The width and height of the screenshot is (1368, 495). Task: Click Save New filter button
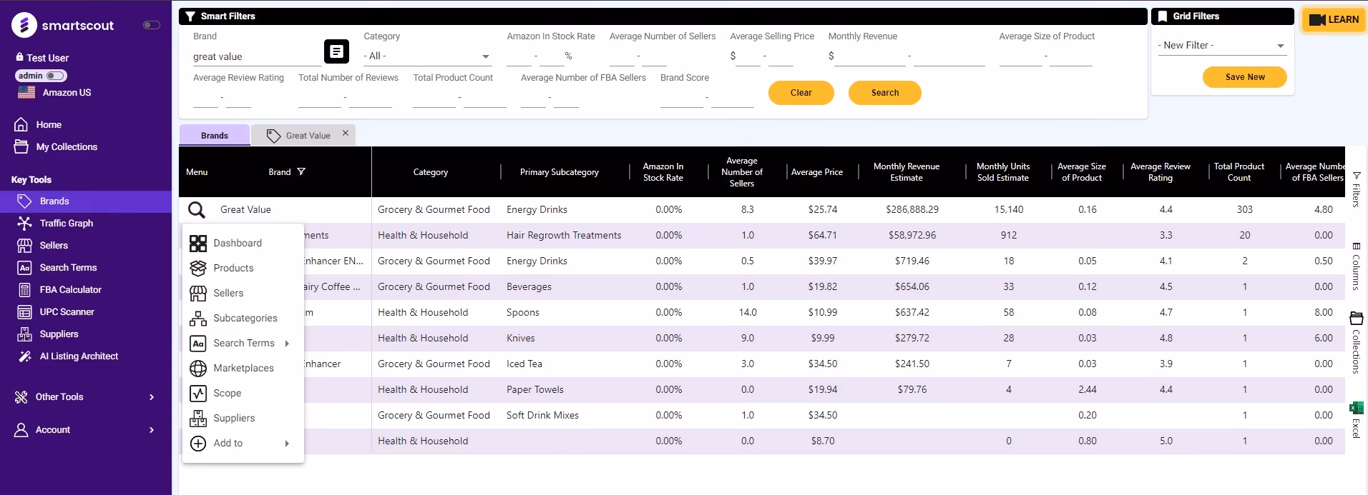1245,77
